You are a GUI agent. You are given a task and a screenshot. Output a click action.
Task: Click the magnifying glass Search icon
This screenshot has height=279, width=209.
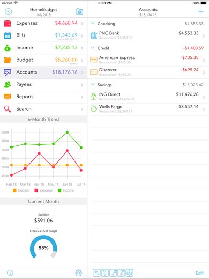click(x=8, y=109)
